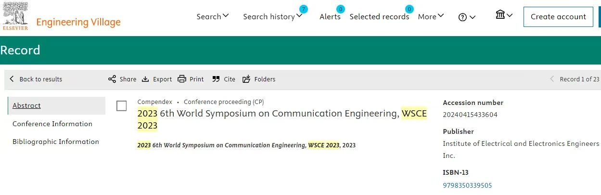Open the Folders icon
Image resolution: width=601 pixels, height=195 pixels.
coord(246,79)
